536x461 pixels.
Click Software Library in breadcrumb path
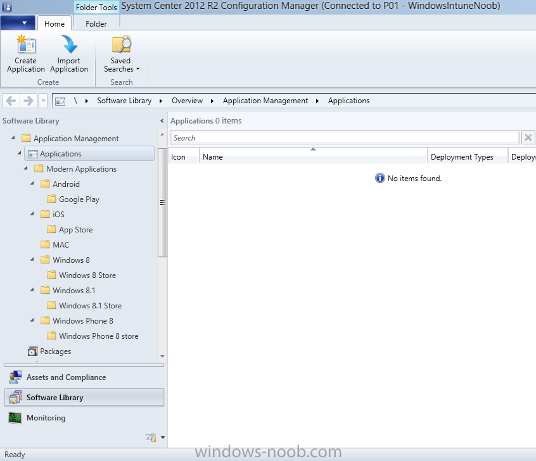point(124,101)
